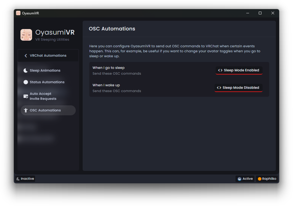Viewport: 293px width, 206px height.
Task: Go back to VRChat Automations menu
Action: 48,56
